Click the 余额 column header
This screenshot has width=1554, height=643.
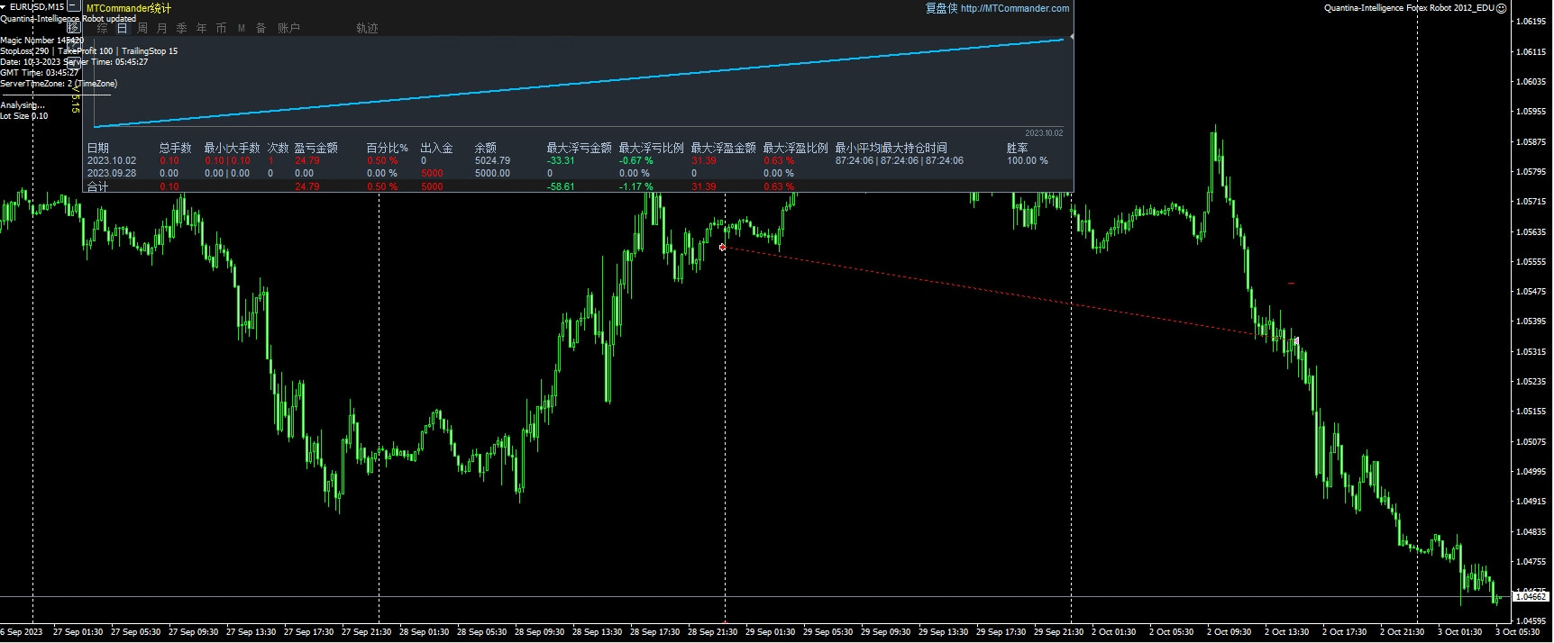(486, 148)
